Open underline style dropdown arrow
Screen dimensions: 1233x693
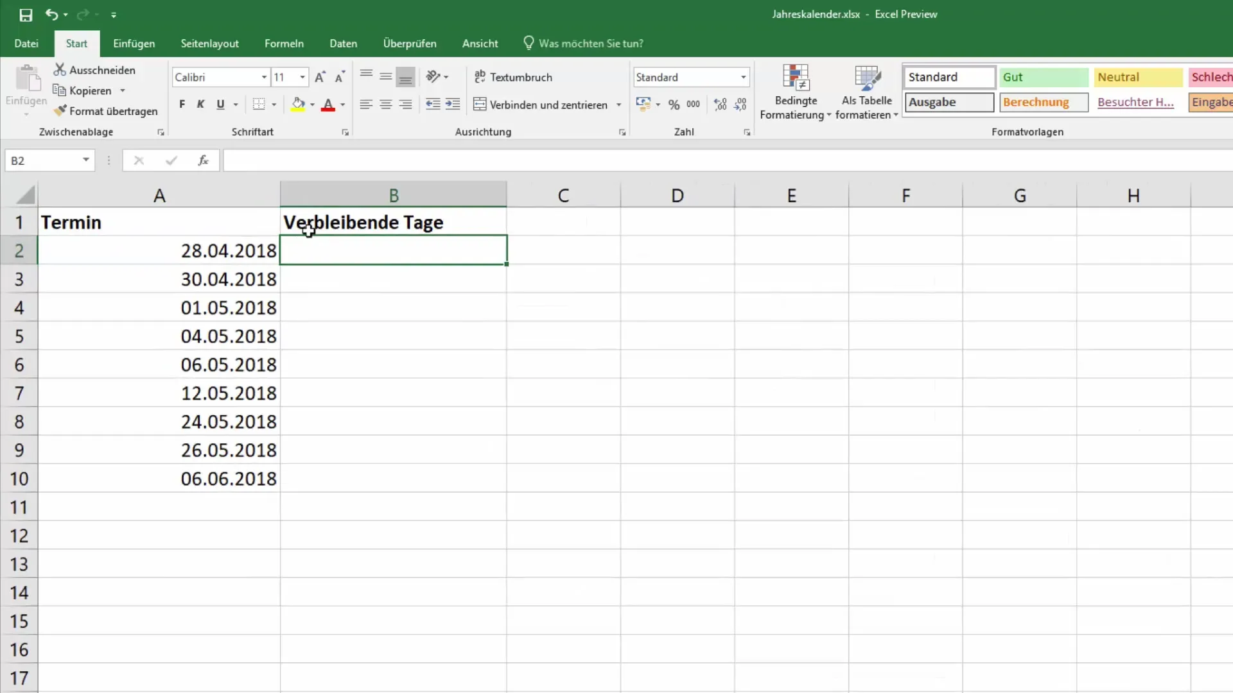[x=236, y=105]
